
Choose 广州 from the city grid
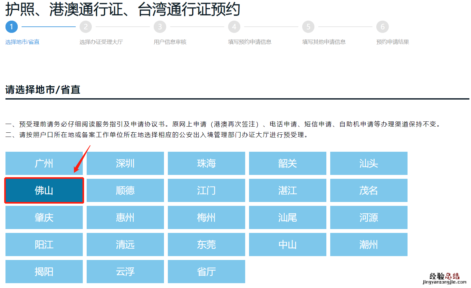44,163
